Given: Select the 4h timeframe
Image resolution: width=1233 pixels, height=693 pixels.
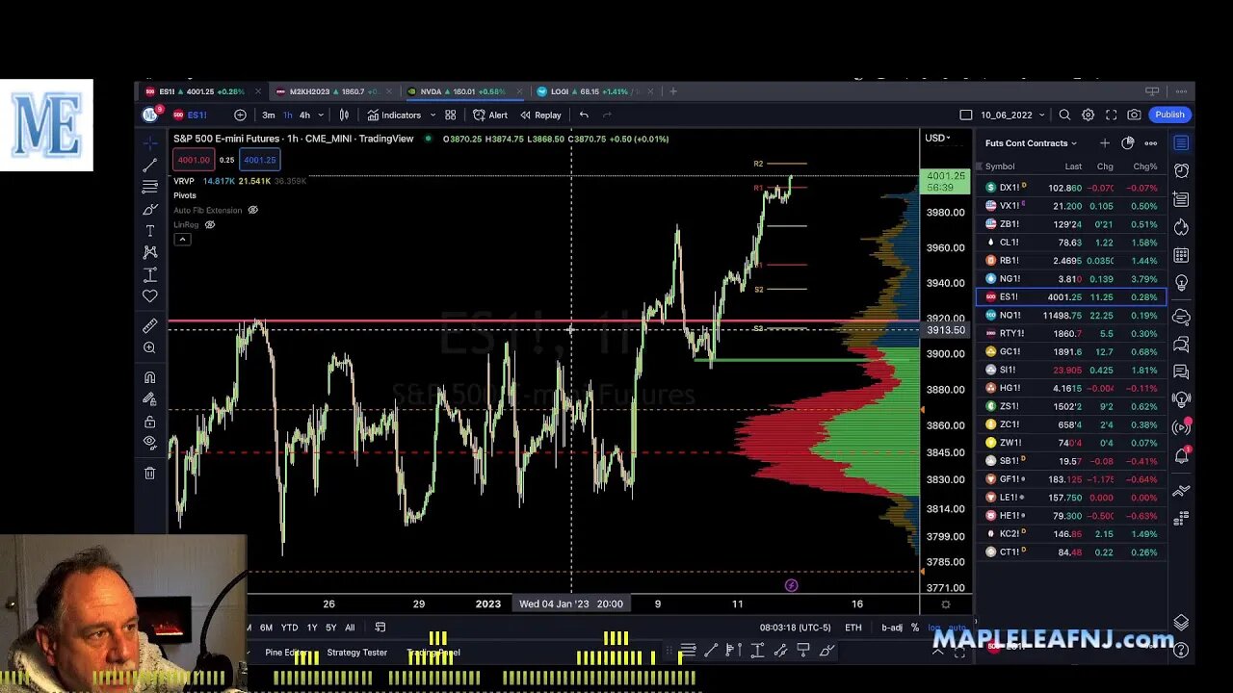Looking at the screenshot, I should coord(304,115).
